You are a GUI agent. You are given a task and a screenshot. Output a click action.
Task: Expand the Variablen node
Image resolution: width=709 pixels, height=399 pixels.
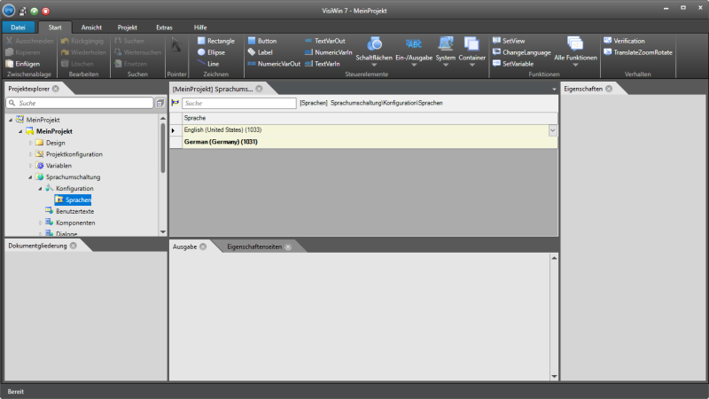coord(30,166)
